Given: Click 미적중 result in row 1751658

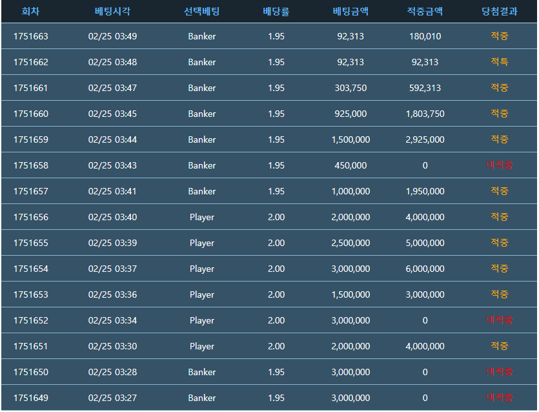Looking at the screenshot, I should [500, 165].
